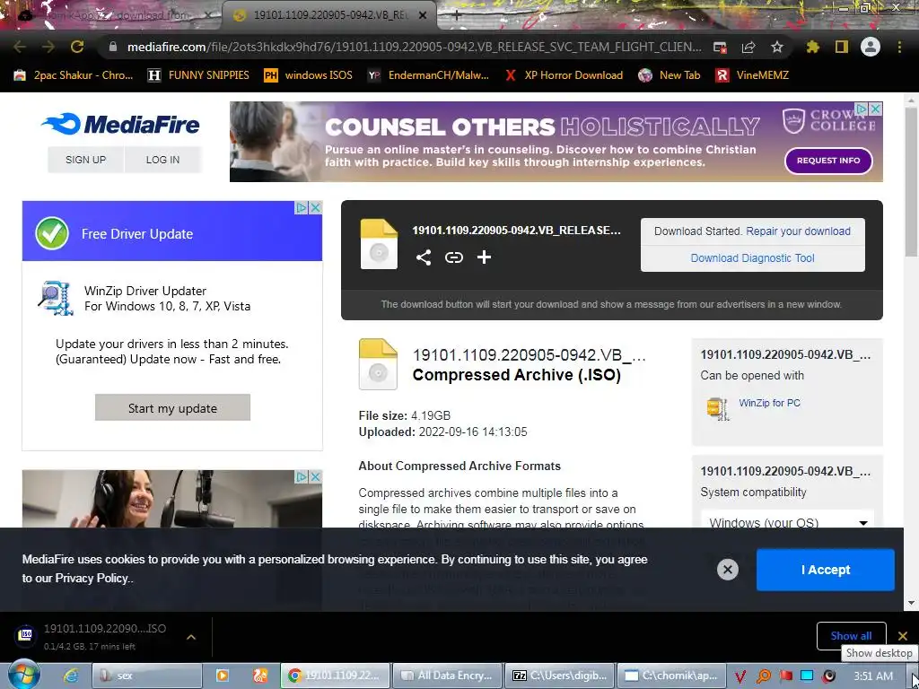
Task: Close the active MediaFire tab
Action: [x=423, y=15]
